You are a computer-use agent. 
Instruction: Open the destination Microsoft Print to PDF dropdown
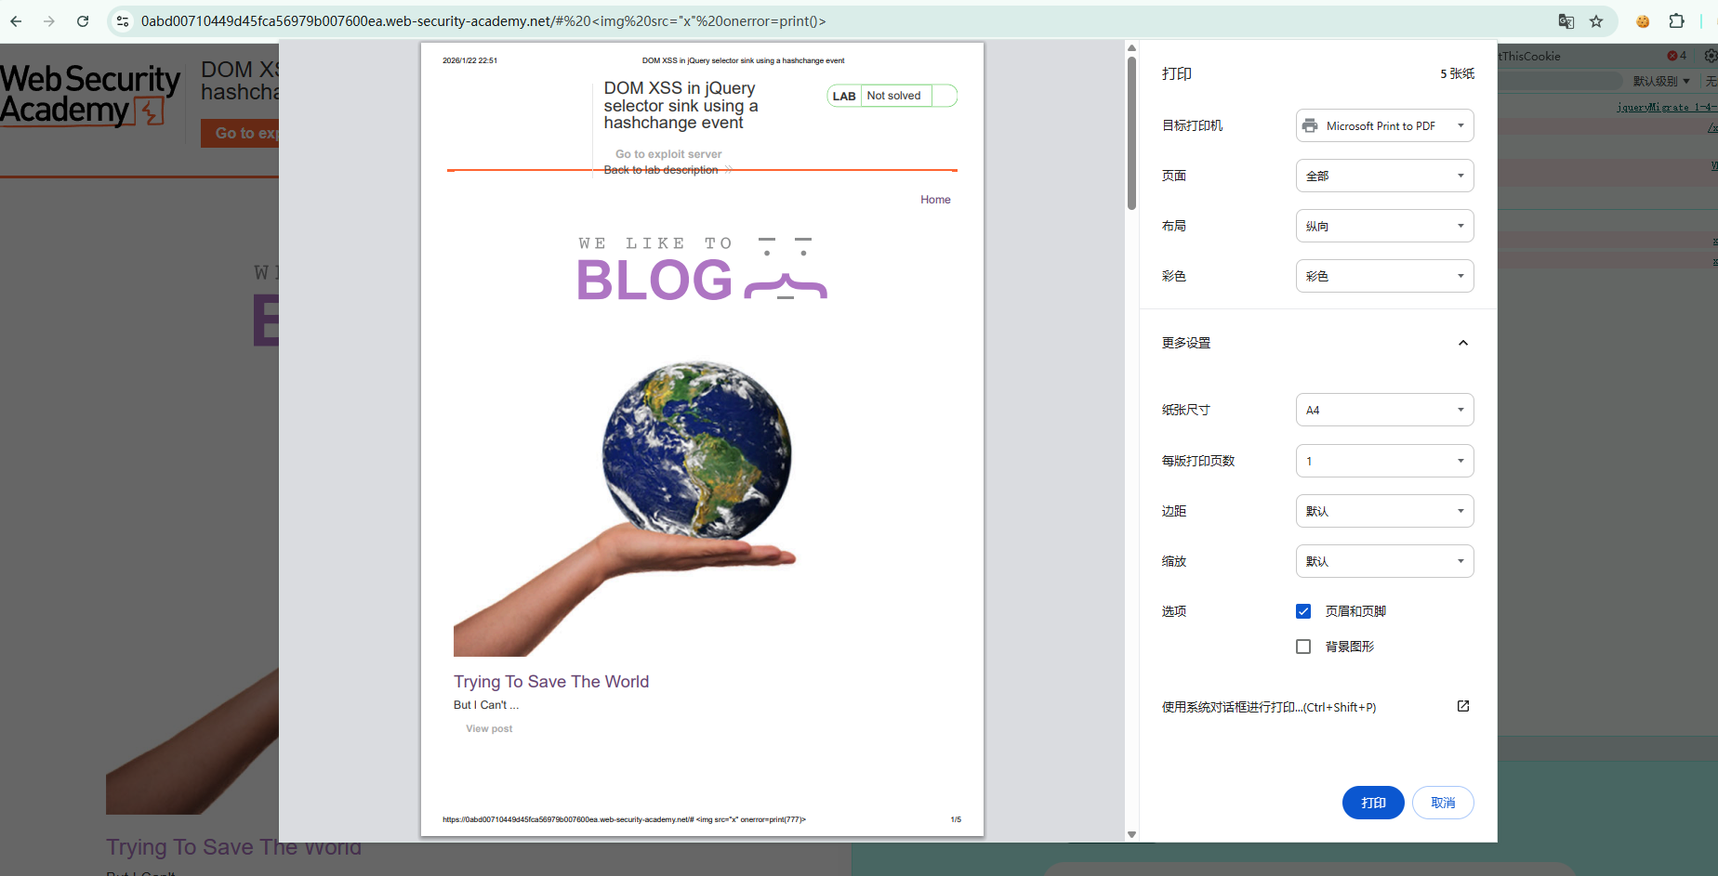pyautogui.click(x=1384, y=125)
